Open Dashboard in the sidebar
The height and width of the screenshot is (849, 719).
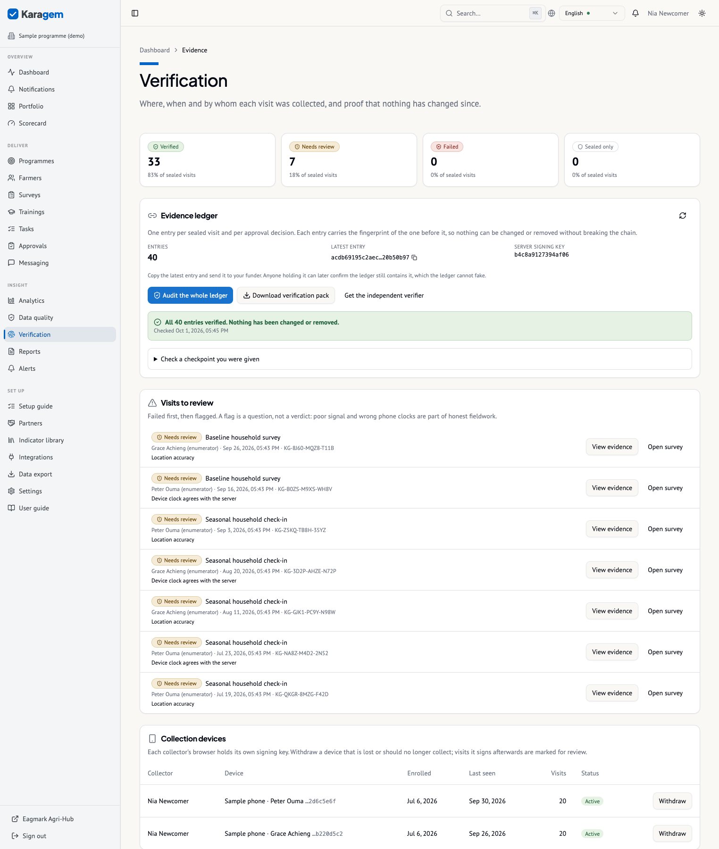[59, 72]
